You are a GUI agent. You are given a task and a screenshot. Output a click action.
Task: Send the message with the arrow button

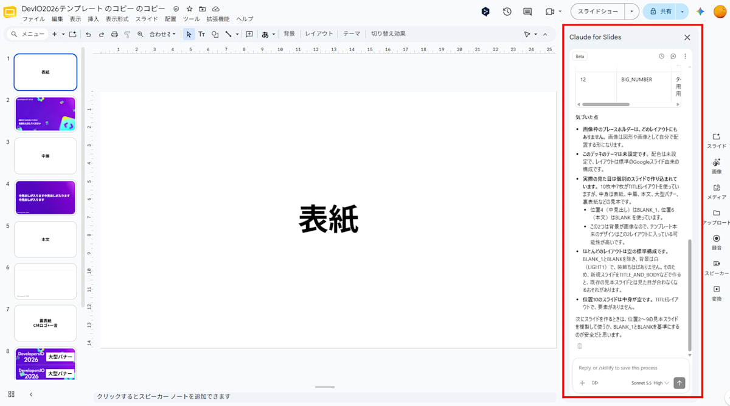click(680, 383)
